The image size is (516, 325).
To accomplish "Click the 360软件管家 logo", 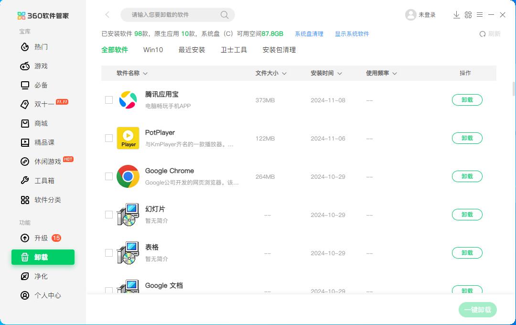I will 43,15.
